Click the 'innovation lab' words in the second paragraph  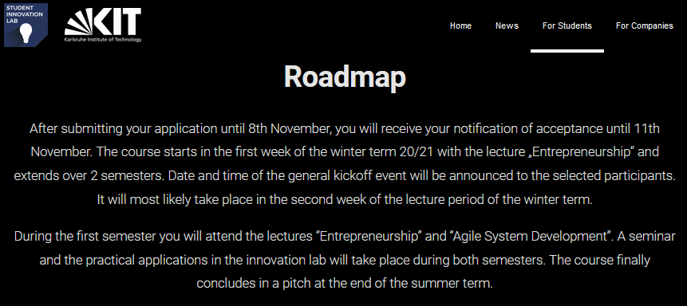pyautogui.click(x=282, y=260)
